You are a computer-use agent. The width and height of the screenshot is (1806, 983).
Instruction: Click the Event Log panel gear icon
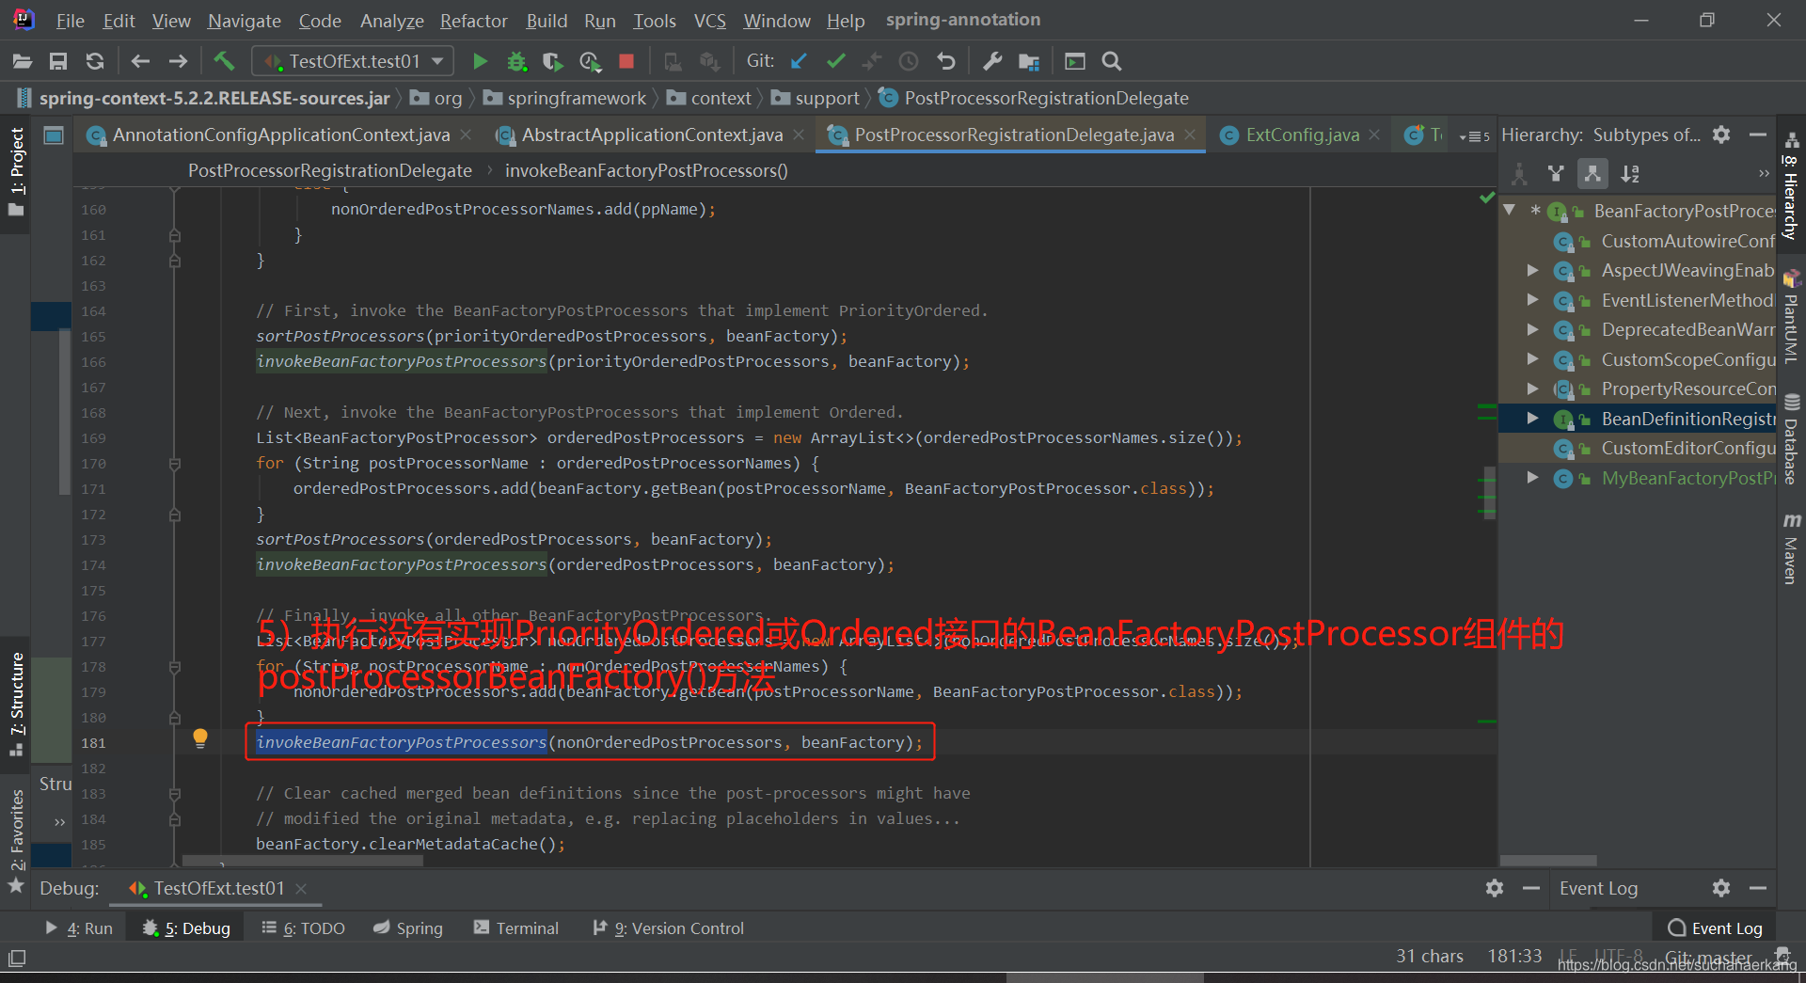coord(1721,888)
